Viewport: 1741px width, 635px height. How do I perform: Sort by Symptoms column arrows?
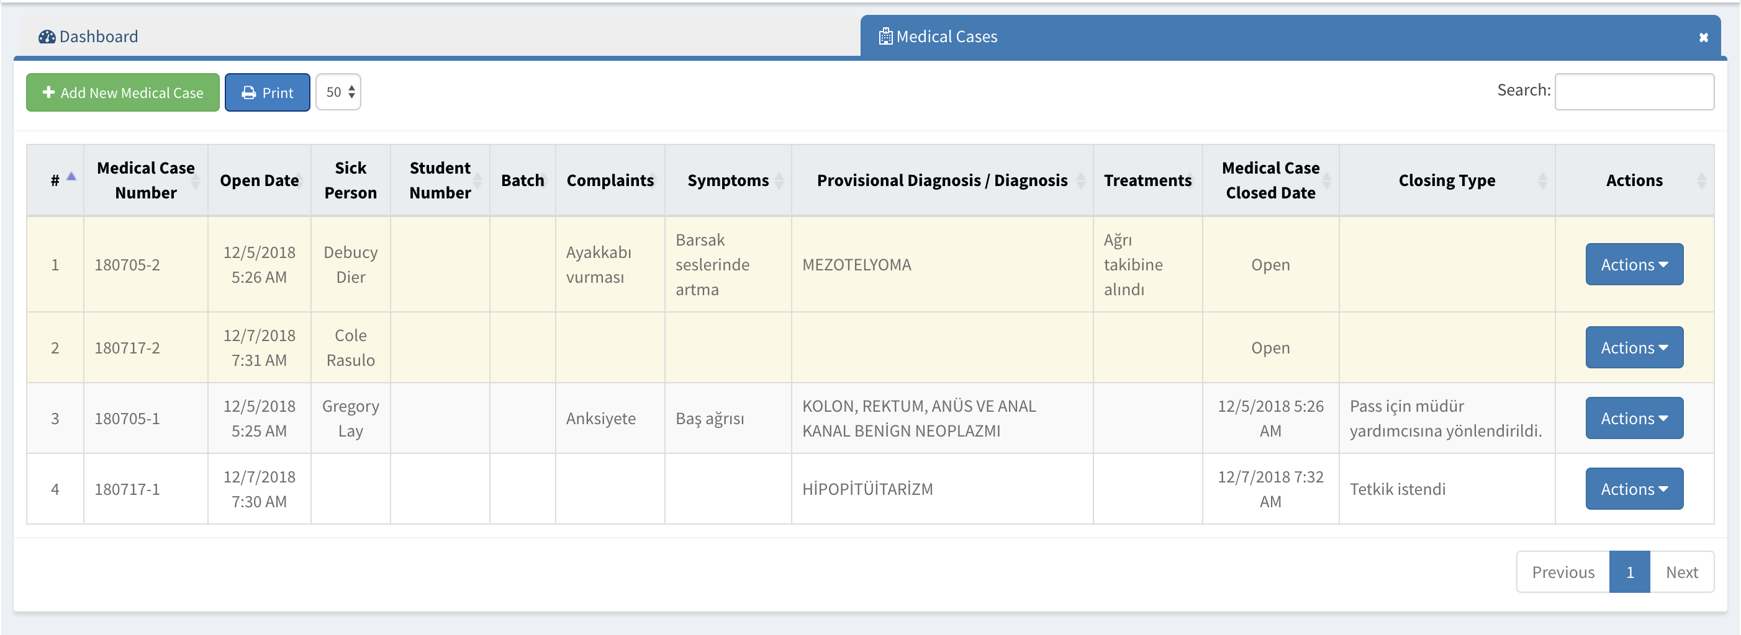(x=779, y=180)
